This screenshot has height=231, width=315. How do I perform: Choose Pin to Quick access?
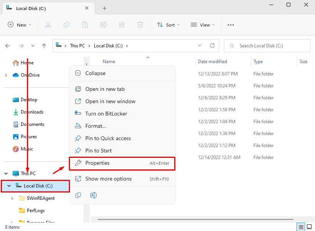[122, 138]
